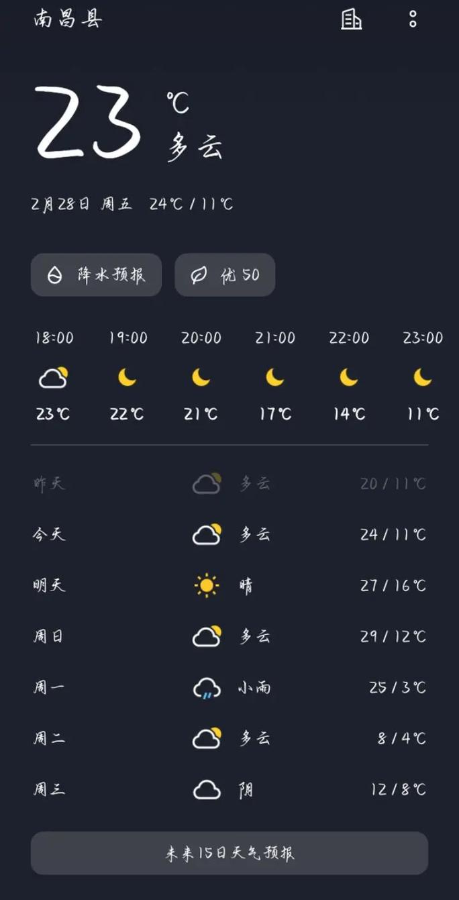Select the cloudy icon on the 周日 row
Screen dimensions: 459x900
coord(206,636)
